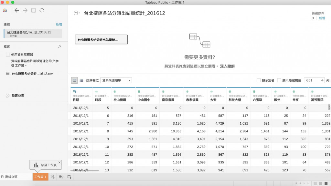Apply row count with arrow button

coord(322,80)
